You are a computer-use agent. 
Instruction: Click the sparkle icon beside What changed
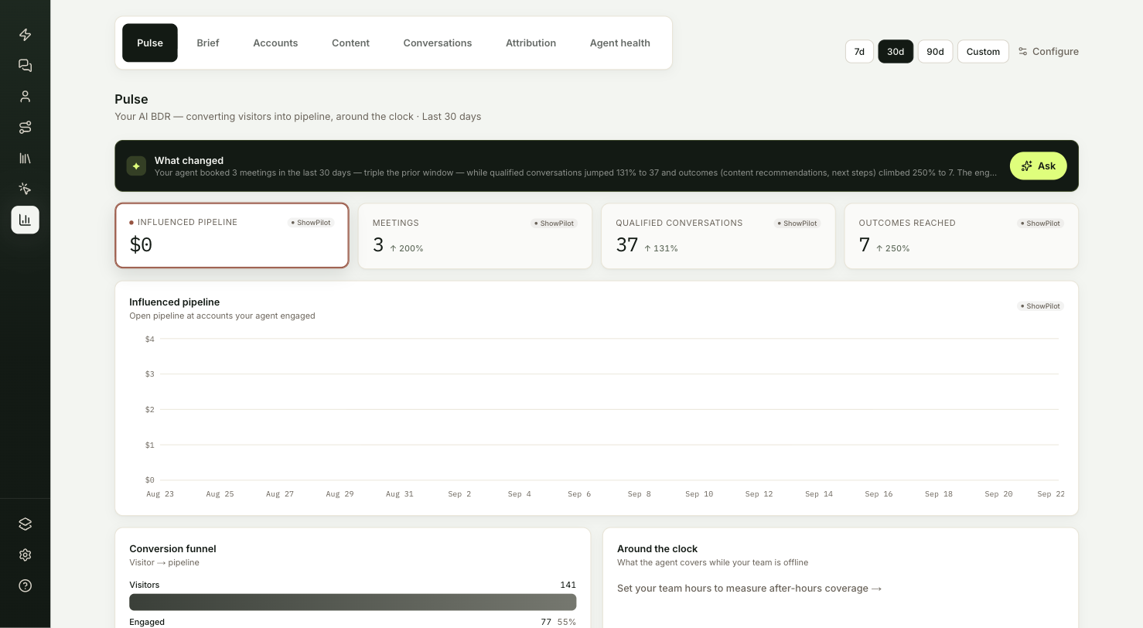coord(136,166)
